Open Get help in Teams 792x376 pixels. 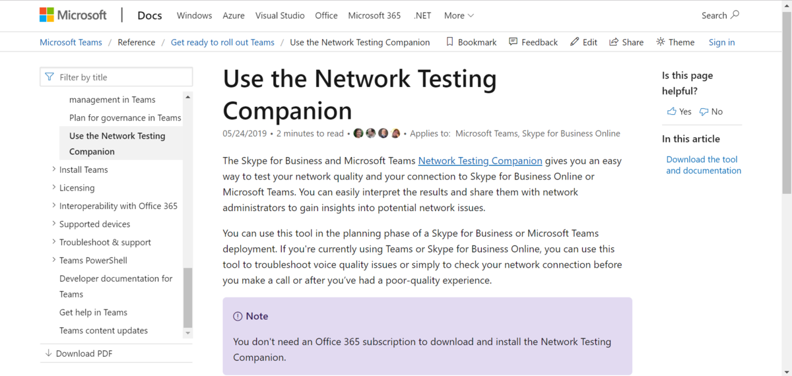(x=93, y=312)
